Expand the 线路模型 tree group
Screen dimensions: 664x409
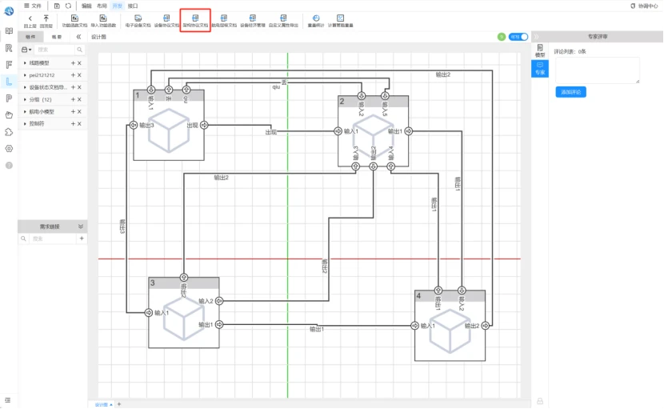tap(25, 63)
